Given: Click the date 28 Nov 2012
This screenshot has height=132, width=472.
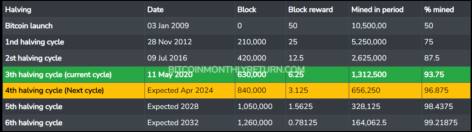Looking at the screenshot, I should coord(169,42).
